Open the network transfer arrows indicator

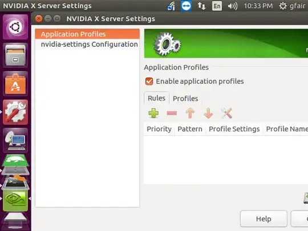coord(201,6)
